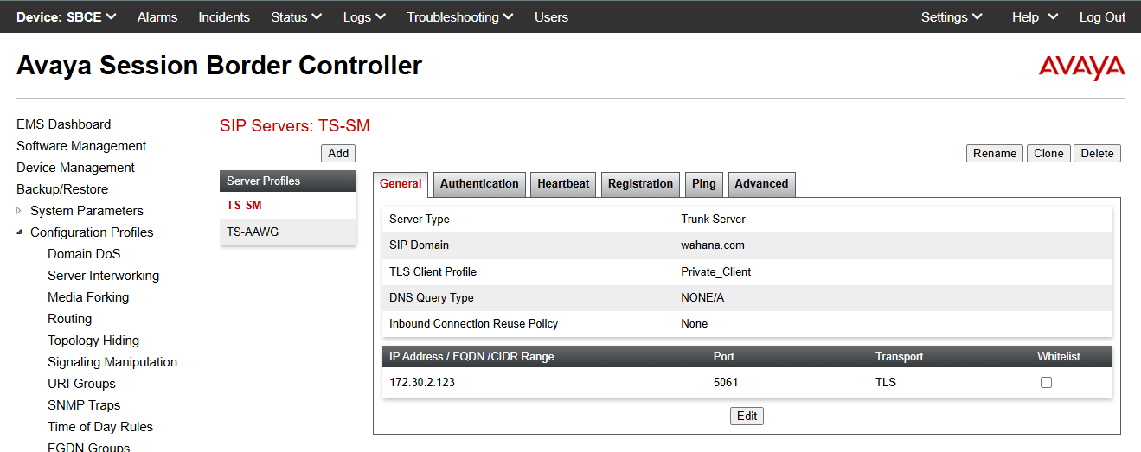Open the Status dropdown menu
1141x452 pixels.
click(x=296, y=17)
